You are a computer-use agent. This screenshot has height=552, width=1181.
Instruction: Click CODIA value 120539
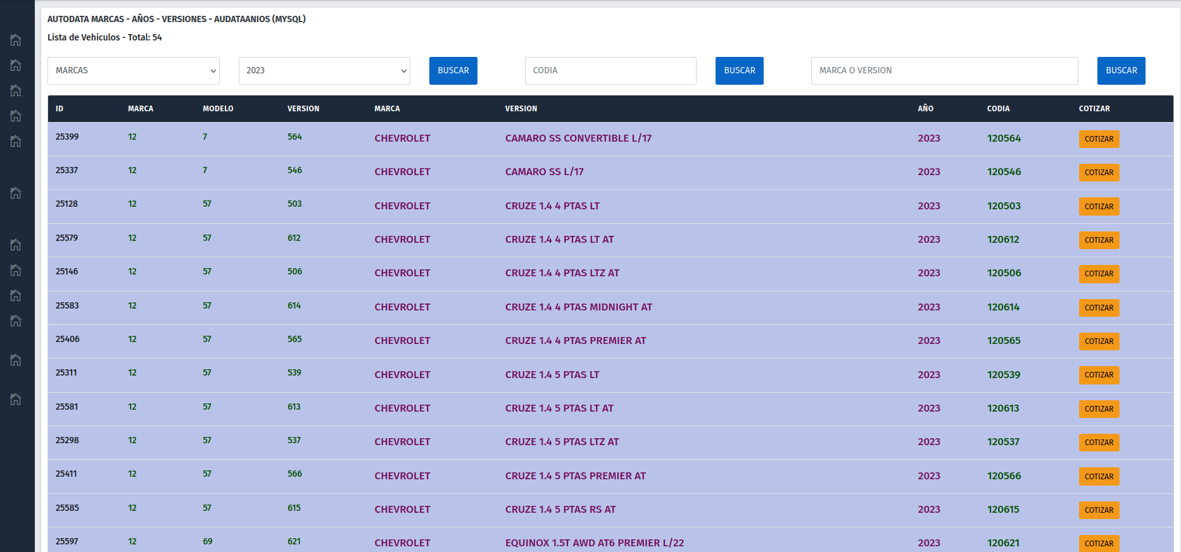pyautogui.click(x=1004, y=374)
